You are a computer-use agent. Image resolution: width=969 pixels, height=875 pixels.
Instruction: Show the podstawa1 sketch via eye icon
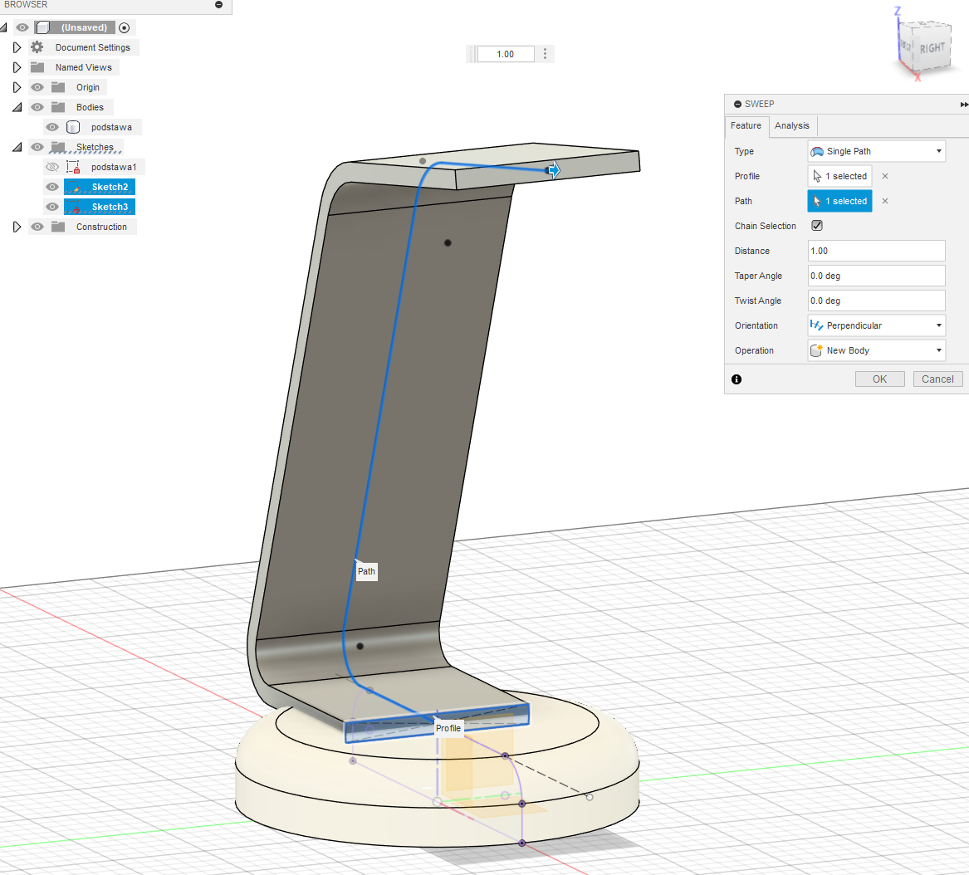(x=52, y=167)
